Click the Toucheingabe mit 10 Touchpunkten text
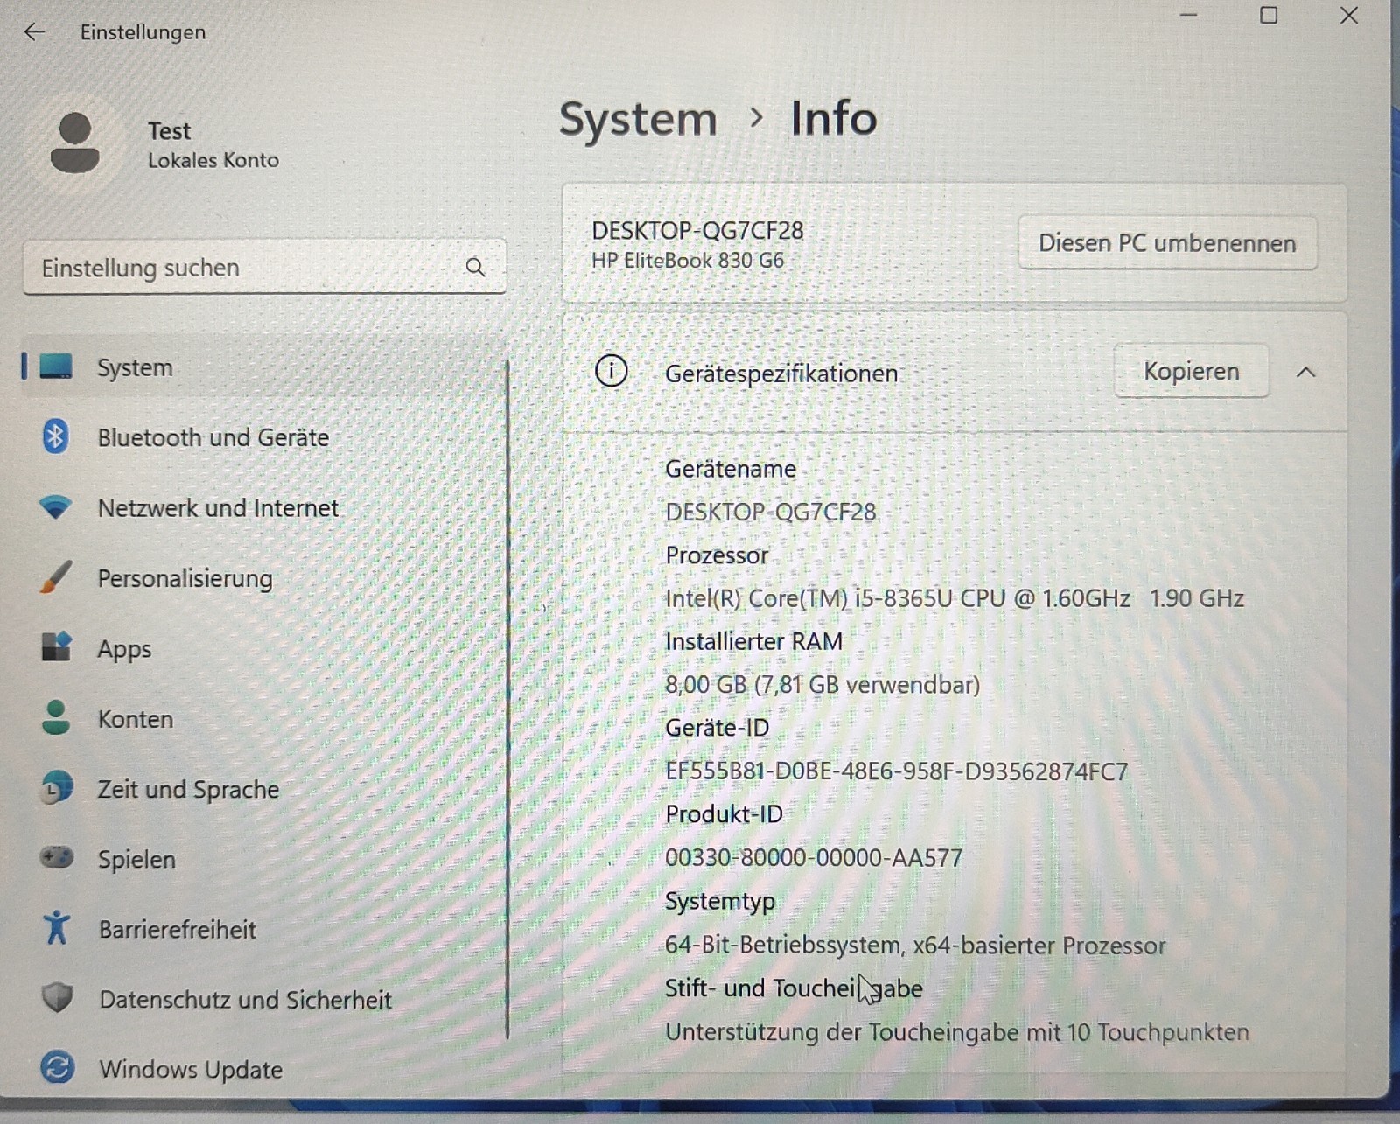 coord(957,1032)
